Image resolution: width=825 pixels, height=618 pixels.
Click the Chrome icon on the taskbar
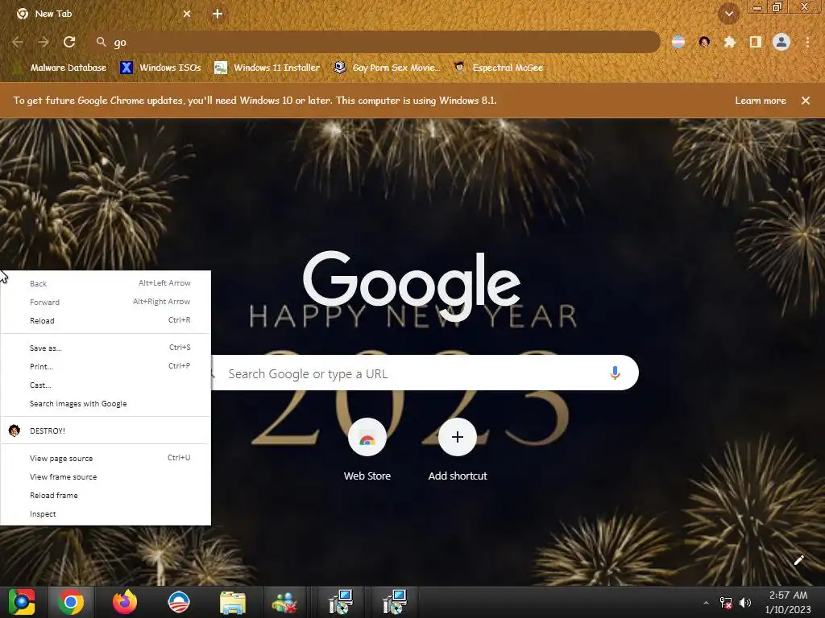71,602
